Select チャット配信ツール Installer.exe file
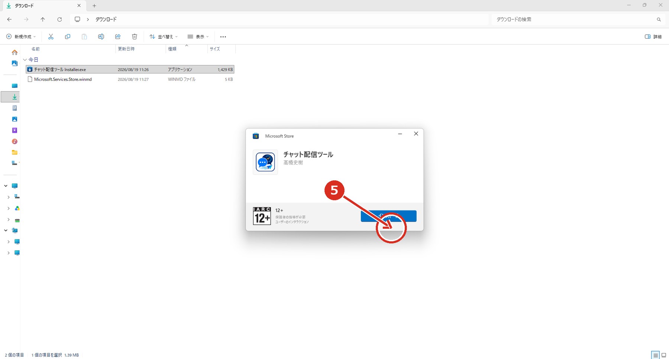669x359 pixels. coord(130,69)
